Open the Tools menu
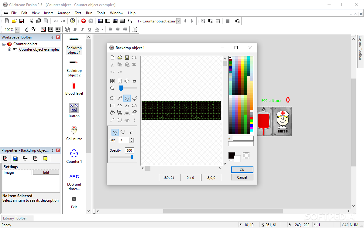The height and width of the screenshot is (228, 364). pyautogui.click(x=101, y=13)
